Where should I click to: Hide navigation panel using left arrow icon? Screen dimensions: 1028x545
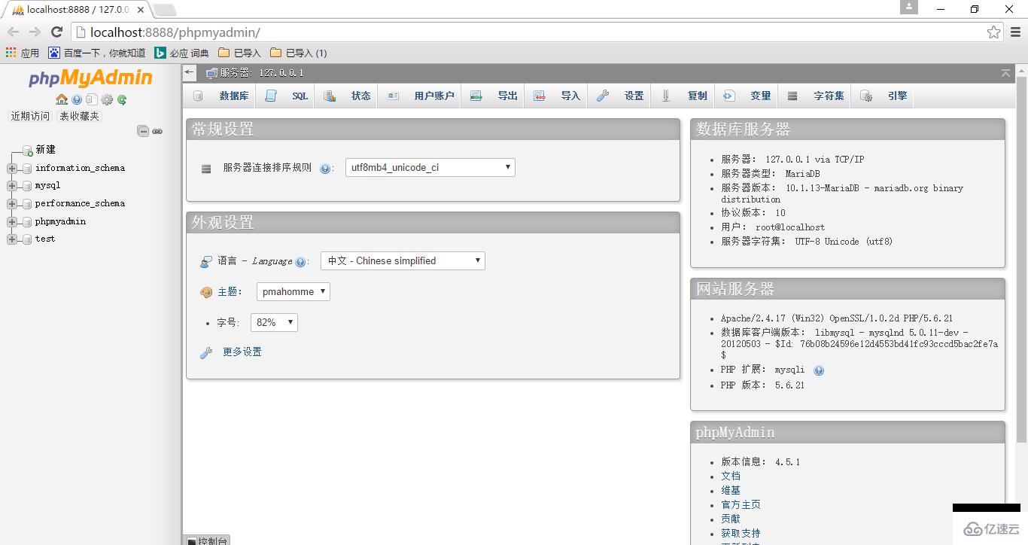pyautogui.click(x=190, y=73)
